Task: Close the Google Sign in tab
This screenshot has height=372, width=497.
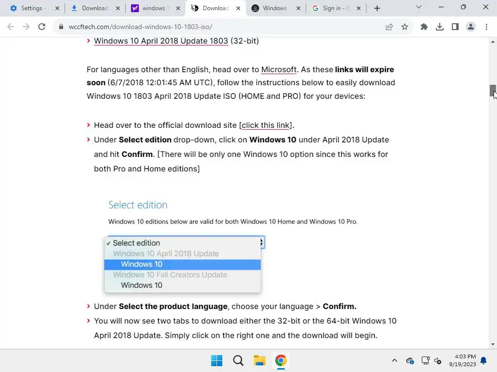Action: 359,8
